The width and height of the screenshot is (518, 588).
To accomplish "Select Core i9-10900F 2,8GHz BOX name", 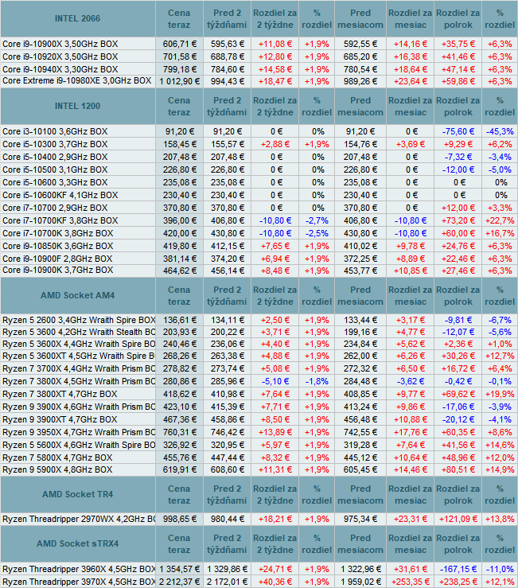I will coord(57,259).
